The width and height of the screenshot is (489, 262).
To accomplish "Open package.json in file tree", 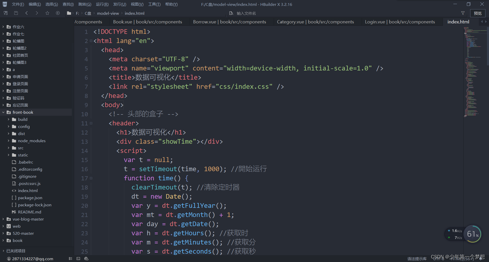I will click(30, 198).
